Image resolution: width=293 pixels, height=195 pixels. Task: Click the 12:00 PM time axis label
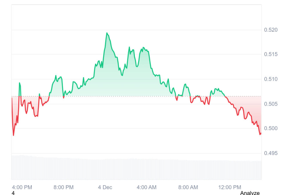pos(229,187)
